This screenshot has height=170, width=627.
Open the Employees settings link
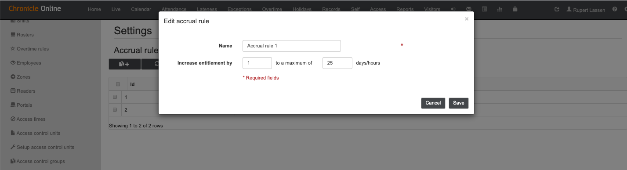pos(29,63)
